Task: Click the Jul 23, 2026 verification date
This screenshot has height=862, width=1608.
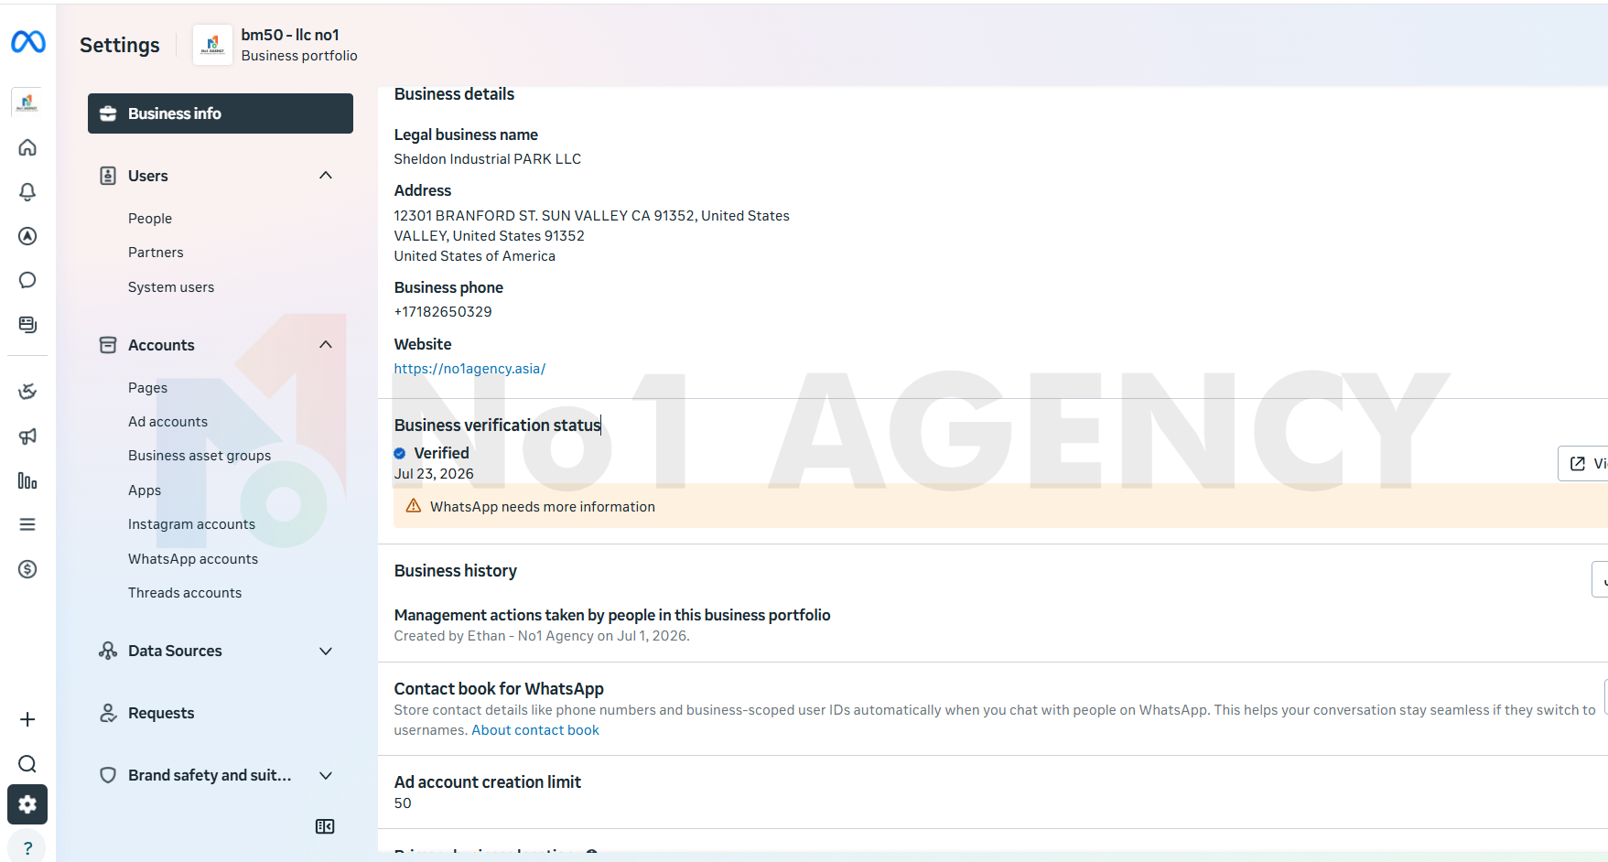Action: click(434, 474)
